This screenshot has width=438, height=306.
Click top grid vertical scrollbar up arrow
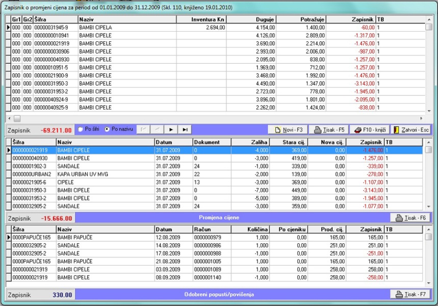point(429,19)
